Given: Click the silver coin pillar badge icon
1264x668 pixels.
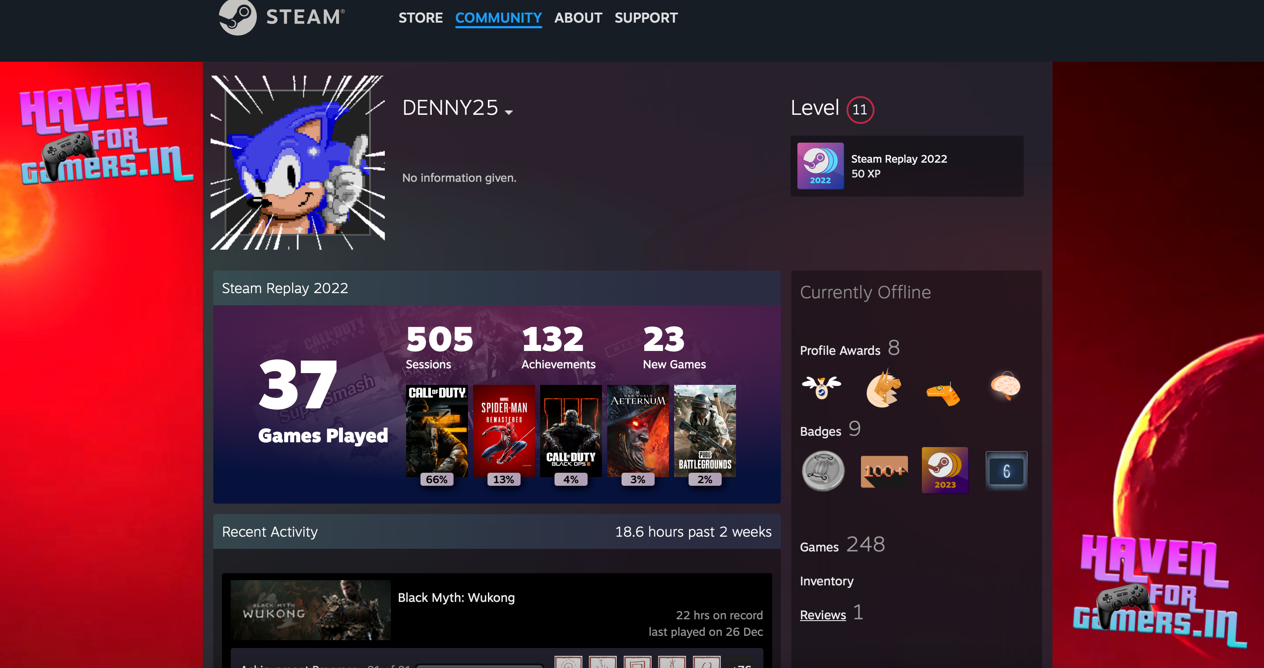Looking at the screenshot, I should [x=823, y=471].
